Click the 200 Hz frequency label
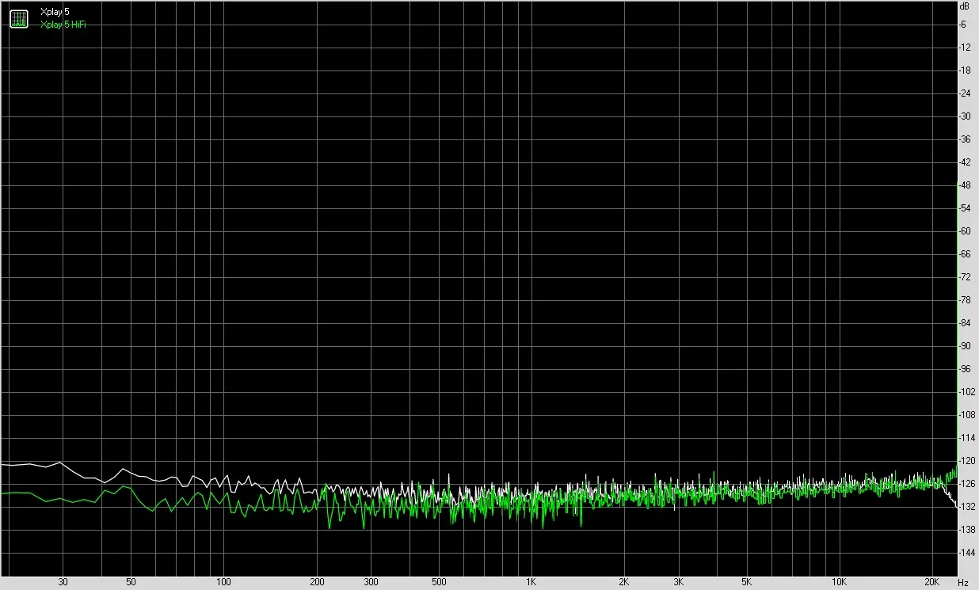Screen dimensions: 979x590 [317, 582]
